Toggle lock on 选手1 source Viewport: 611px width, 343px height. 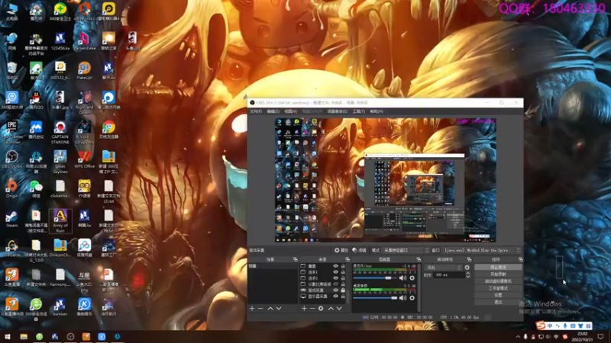(x=343, y=272)
